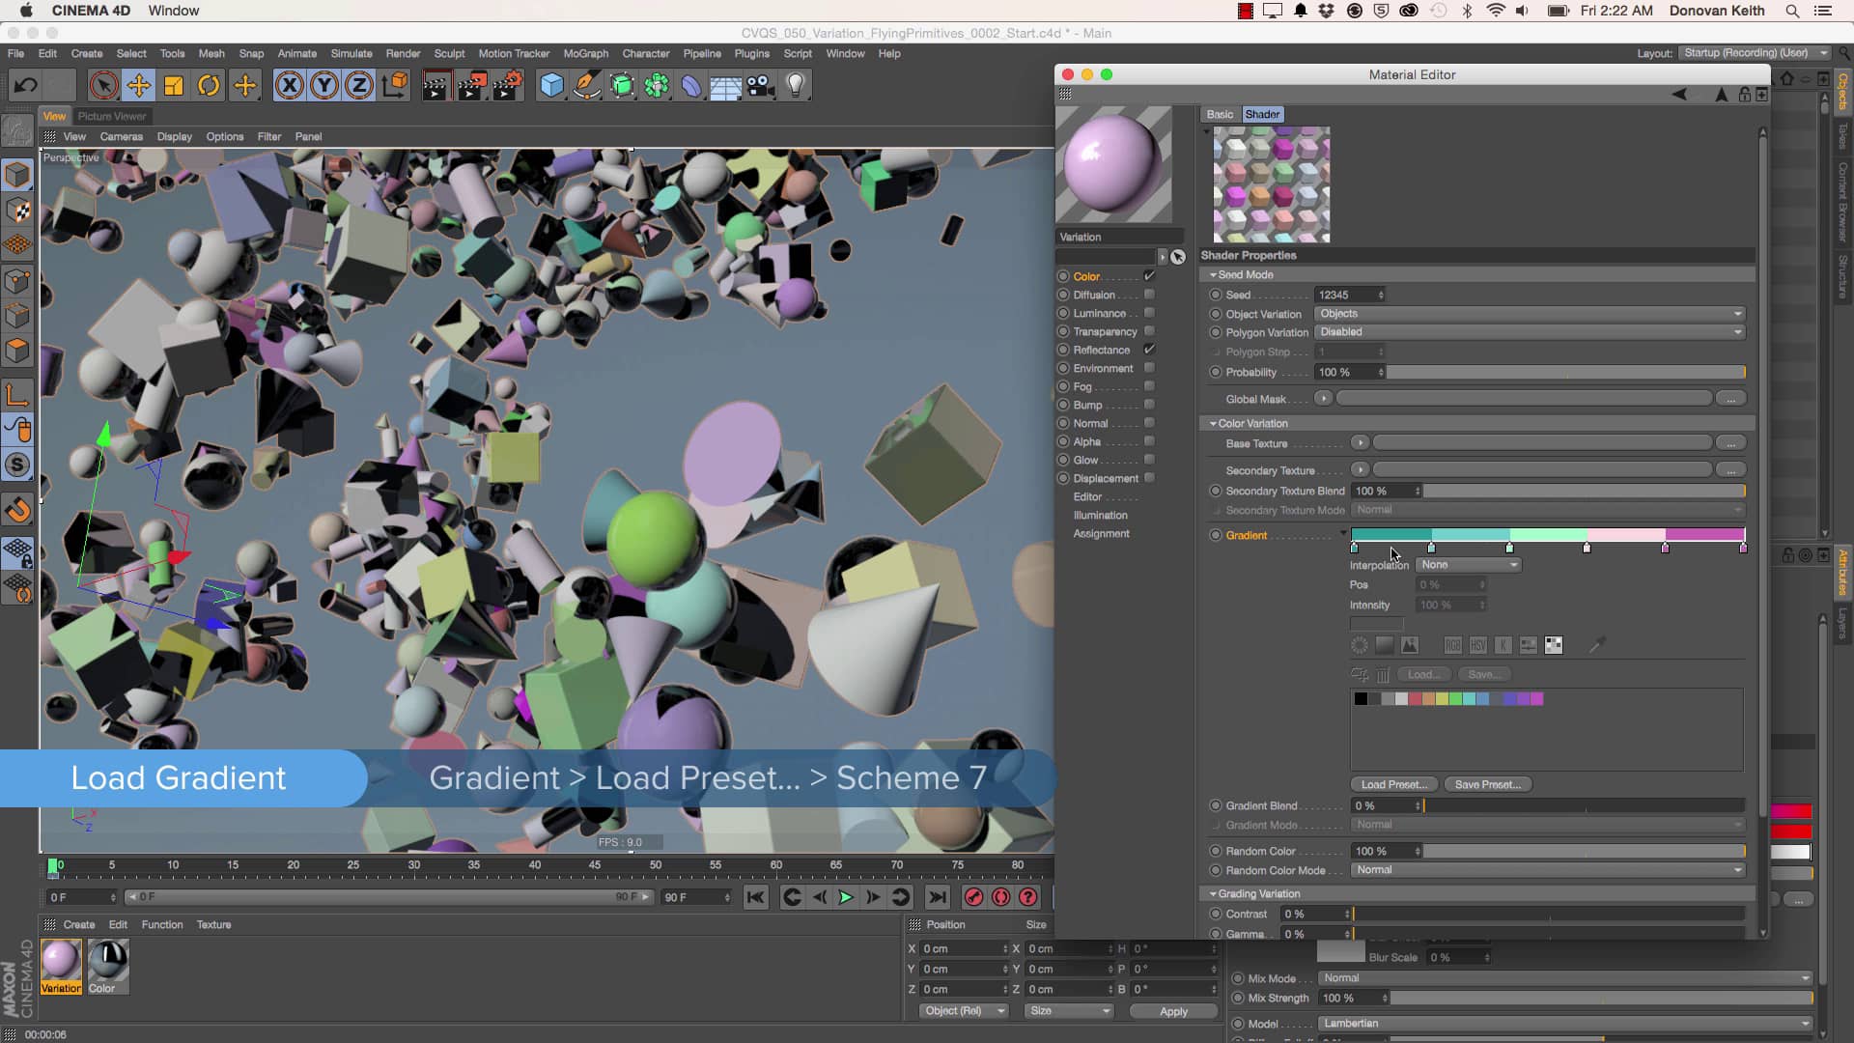Enable the Alpha channel checkbox
This screenshot has width=1854, height=1043.
click(1149, 441)
